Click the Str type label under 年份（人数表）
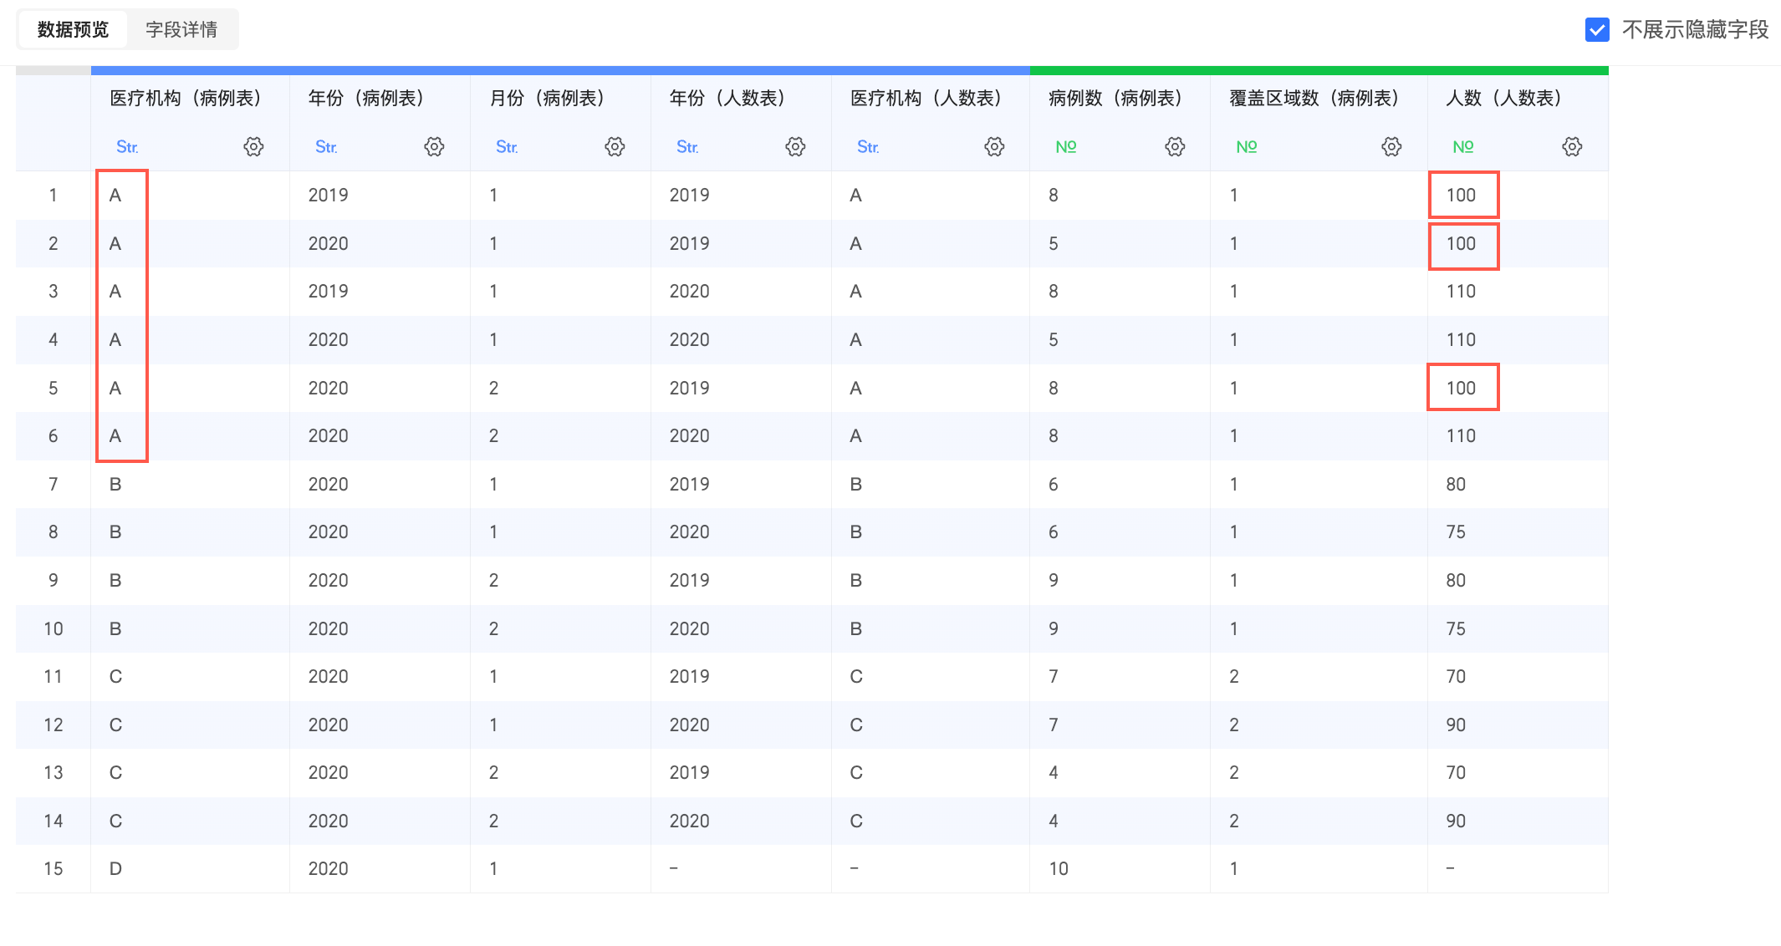The width and height of the screenshot is (1781, 946). 687,147
